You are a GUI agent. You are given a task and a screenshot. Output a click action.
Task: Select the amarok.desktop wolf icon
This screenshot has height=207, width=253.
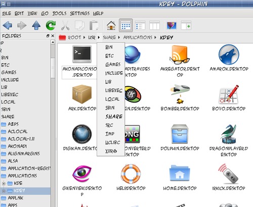pos(229,55)
